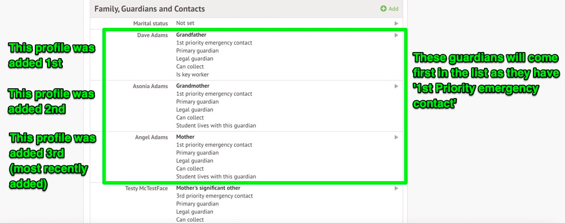This screenshot has height=223, width=565.
Task: Click the Grandfather relationship label
Action: pyautogui.click(x=191, y=35)
